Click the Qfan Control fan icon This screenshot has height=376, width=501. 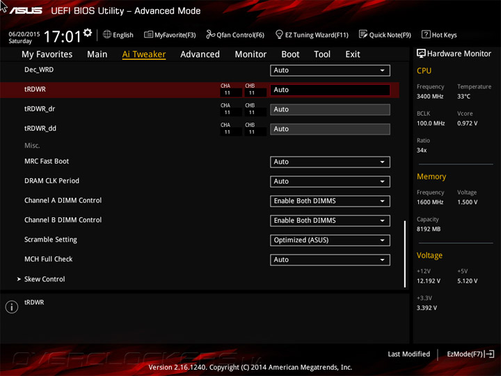click(x=210, y=34)
